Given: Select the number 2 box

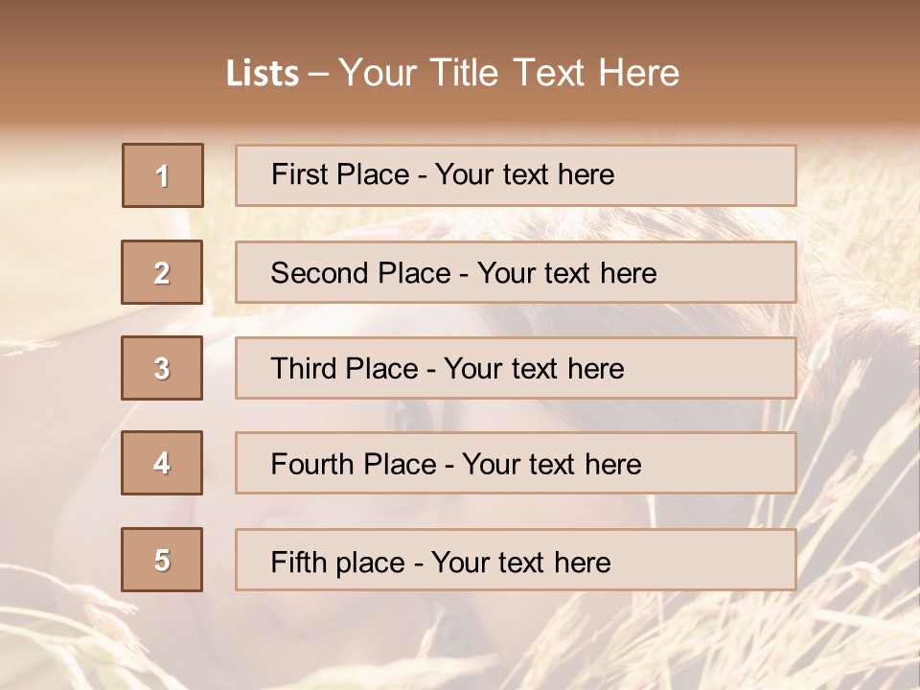Looking at the screenshot, I should click(x=162, y=272).
